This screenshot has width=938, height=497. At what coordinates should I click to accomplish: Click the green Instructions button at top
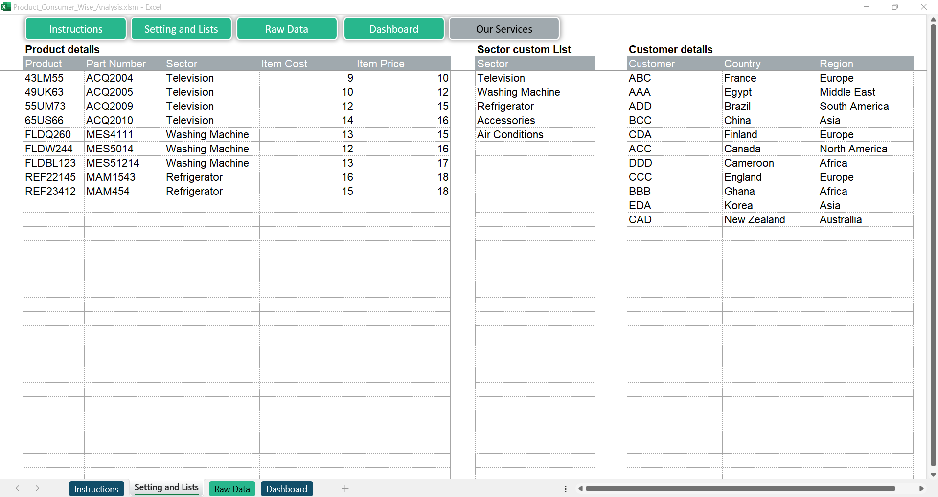point(76,29)
